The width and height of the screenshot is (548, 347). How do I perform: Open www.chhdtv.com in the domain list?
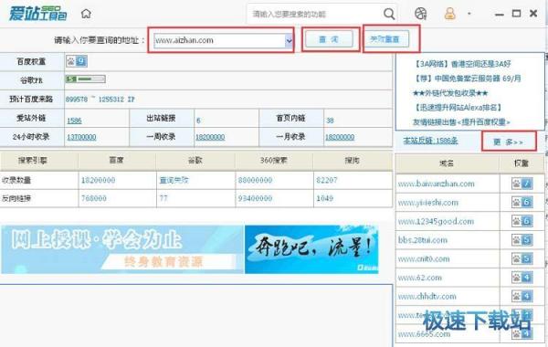(x=427, y=297)
